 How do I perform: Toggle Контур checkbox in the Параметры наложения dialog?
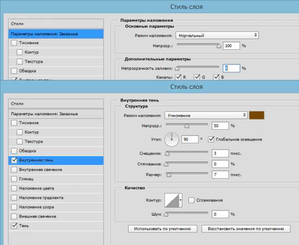pyautogui.click(x=19, y=52)
